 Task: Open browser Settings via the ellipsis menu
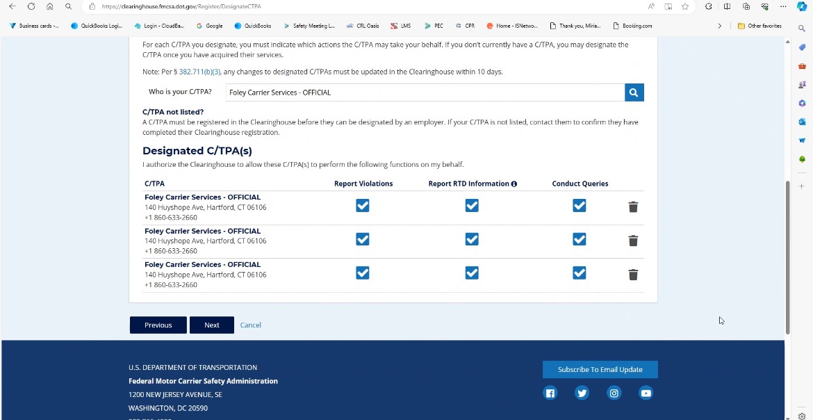tap(783, 6)
